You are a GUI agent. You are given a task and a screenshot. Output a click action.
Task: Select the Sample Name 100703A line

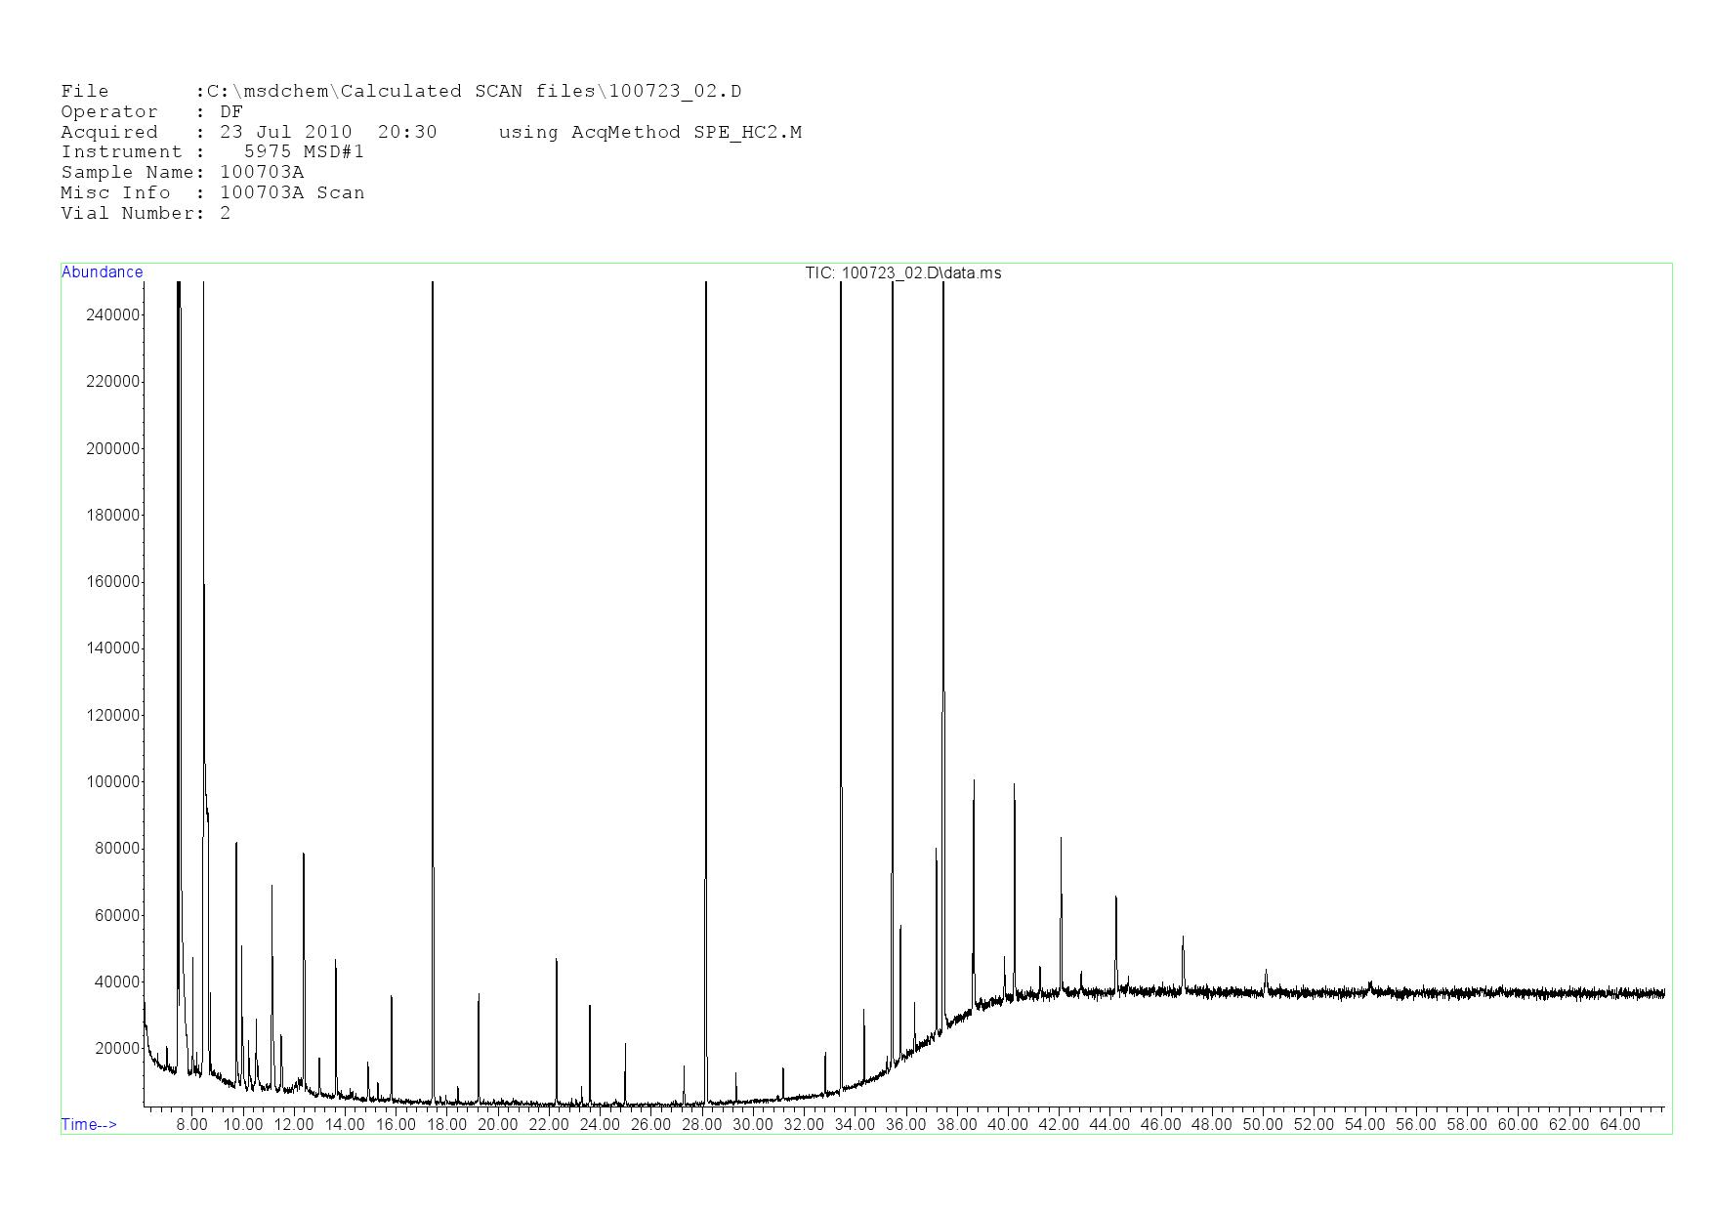(x=182, y=173)
